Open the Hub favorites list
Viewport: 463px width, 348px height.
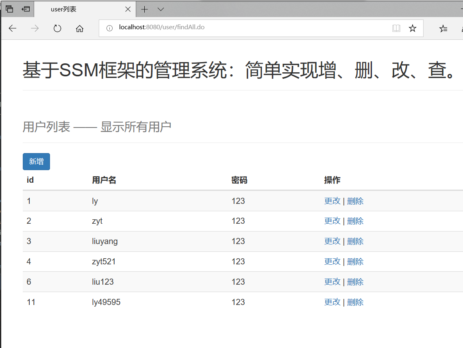[443, 28]
